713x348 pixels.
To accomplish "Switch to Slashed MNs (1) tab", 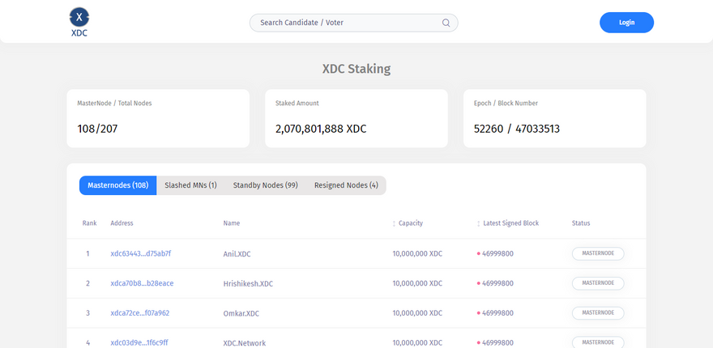I will coord(190,185).
